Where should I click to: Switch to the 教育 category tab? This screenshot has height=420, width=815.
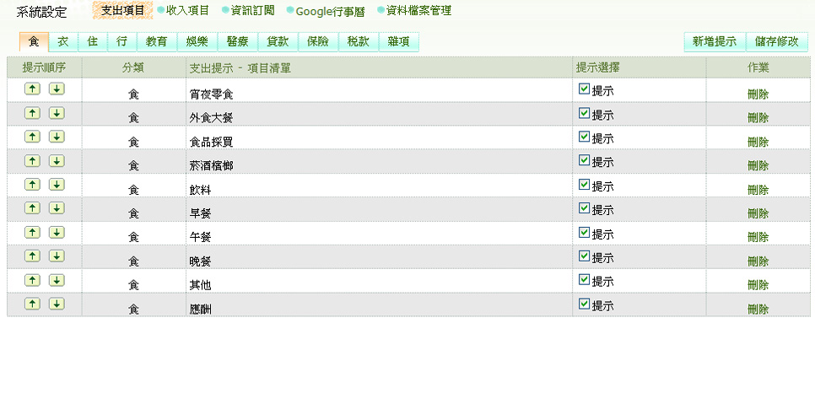point(156,41)
